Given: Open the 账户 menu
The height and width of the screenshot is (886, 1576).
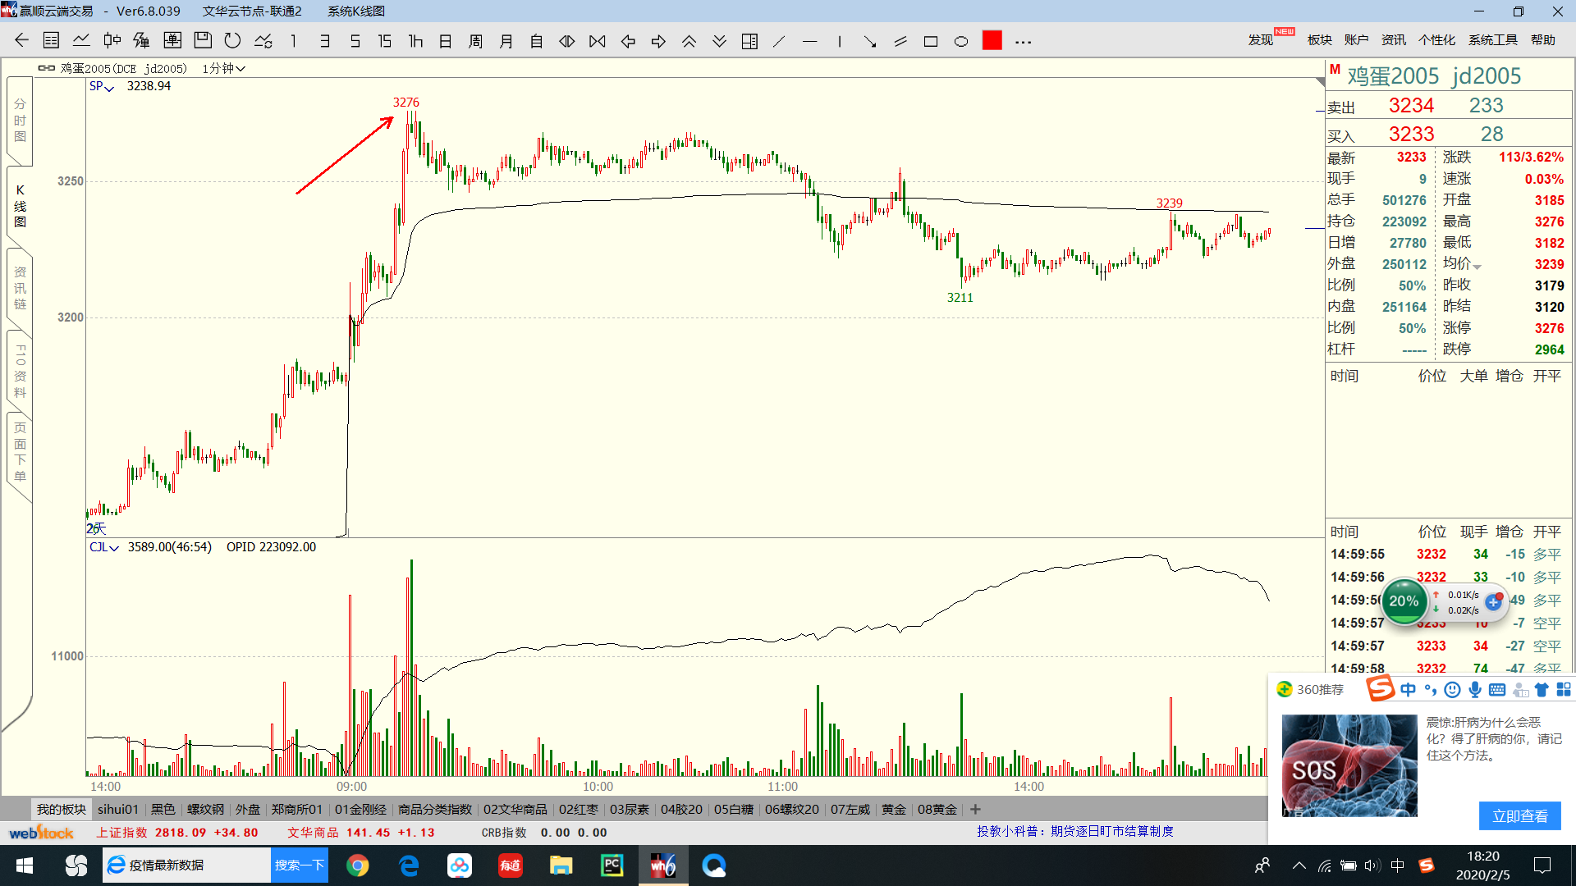Looking at the screenshot, I should (1356, 40).
